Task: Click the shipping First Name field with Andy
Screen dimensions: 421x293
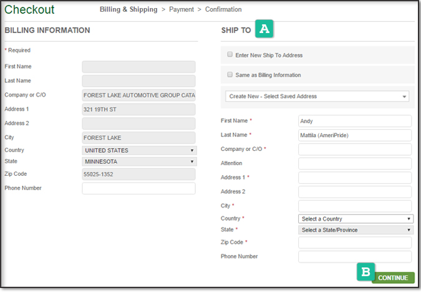Action: pos(355,121)
